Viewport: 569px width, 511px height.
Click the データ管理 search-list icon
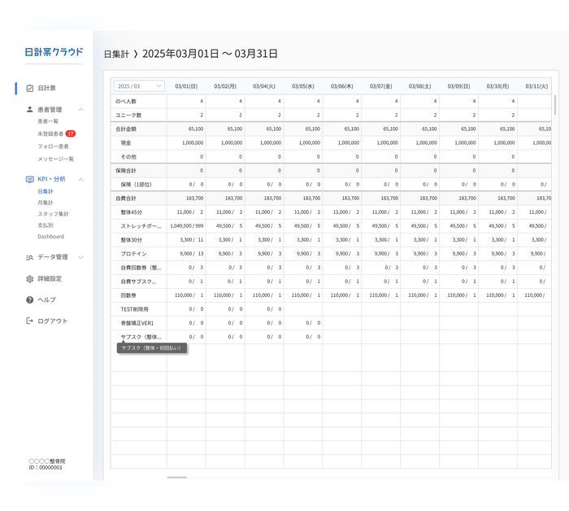tap(30, 257)
